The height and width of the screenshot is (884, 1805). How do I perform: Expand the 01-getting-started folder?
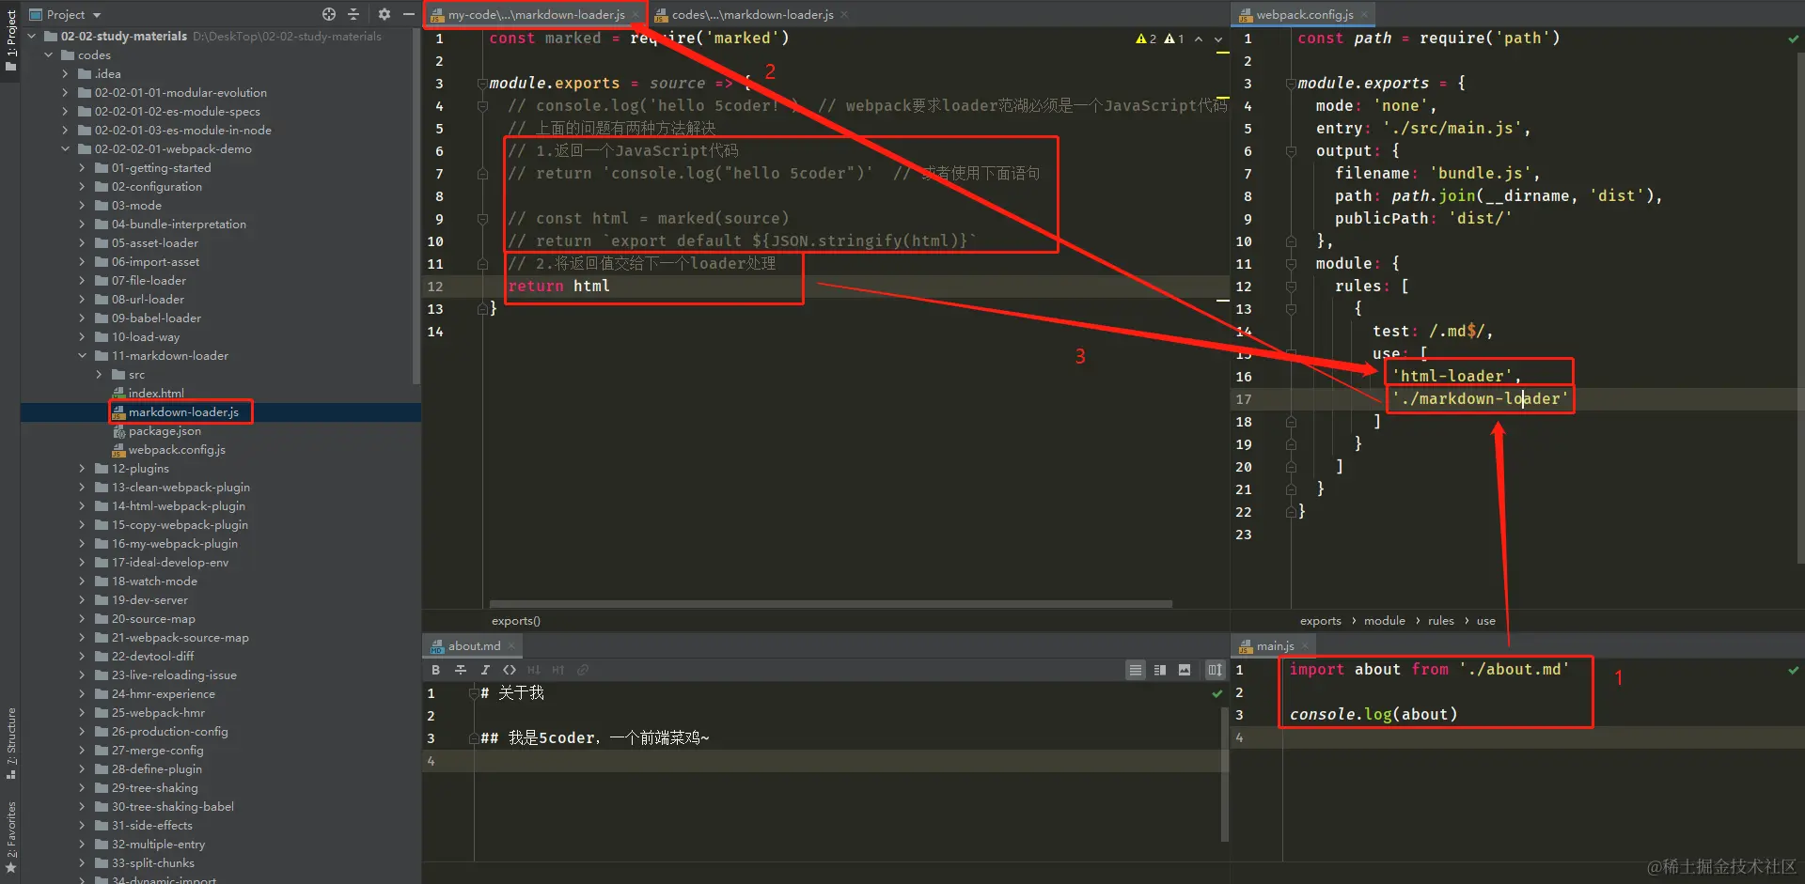click(83, 168)
